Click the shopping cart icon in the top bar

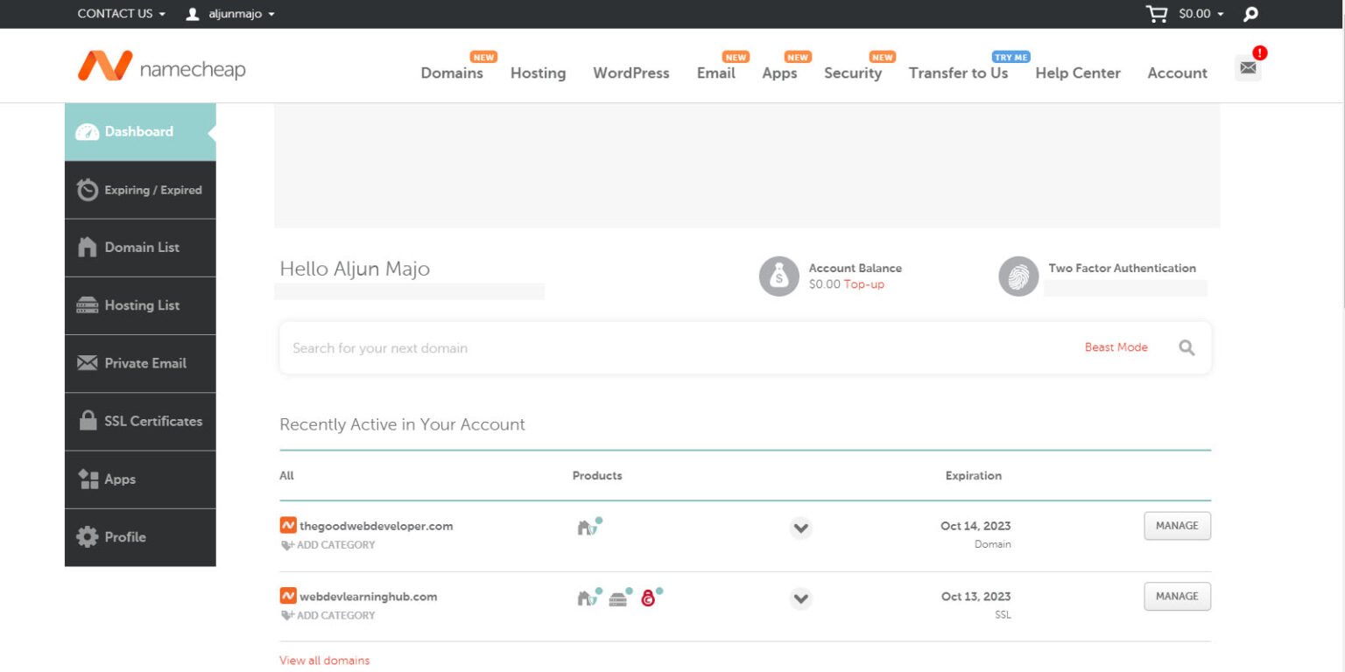click(1156, 13)
